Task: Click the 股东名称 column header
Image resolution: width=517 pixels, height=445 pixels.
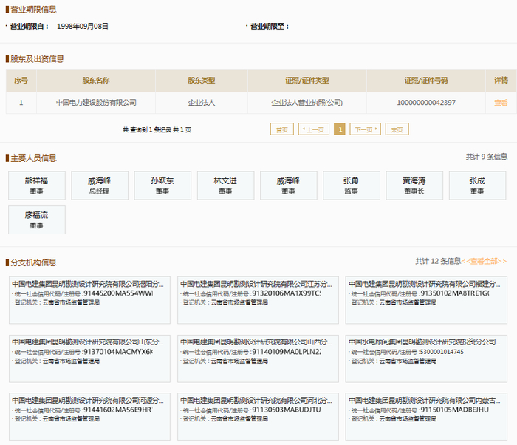Action: 96,81
